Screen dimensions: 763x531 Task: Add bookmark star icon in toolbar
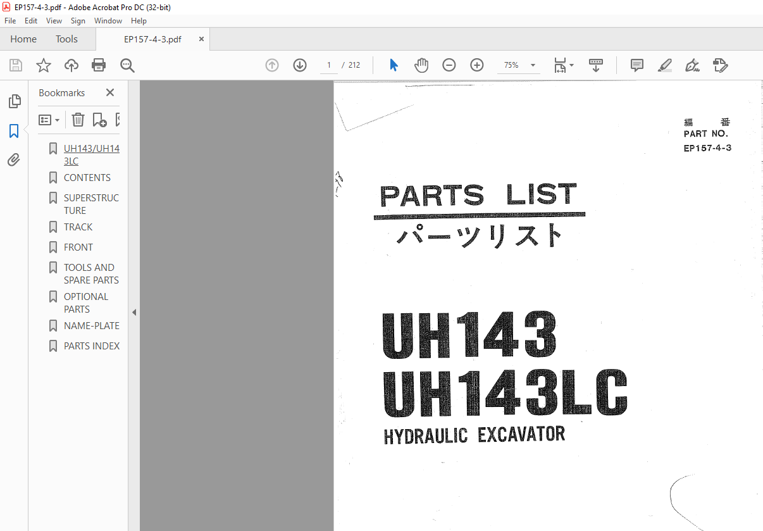43,65
